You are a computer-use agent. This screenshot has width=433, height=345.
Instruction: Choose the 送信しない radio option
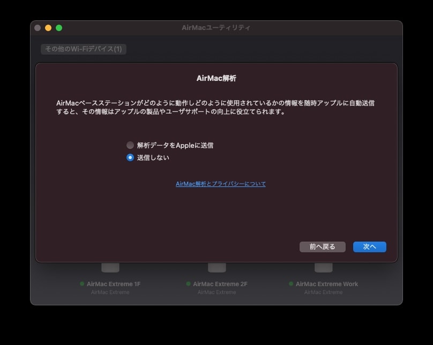(x=130, y=157)
